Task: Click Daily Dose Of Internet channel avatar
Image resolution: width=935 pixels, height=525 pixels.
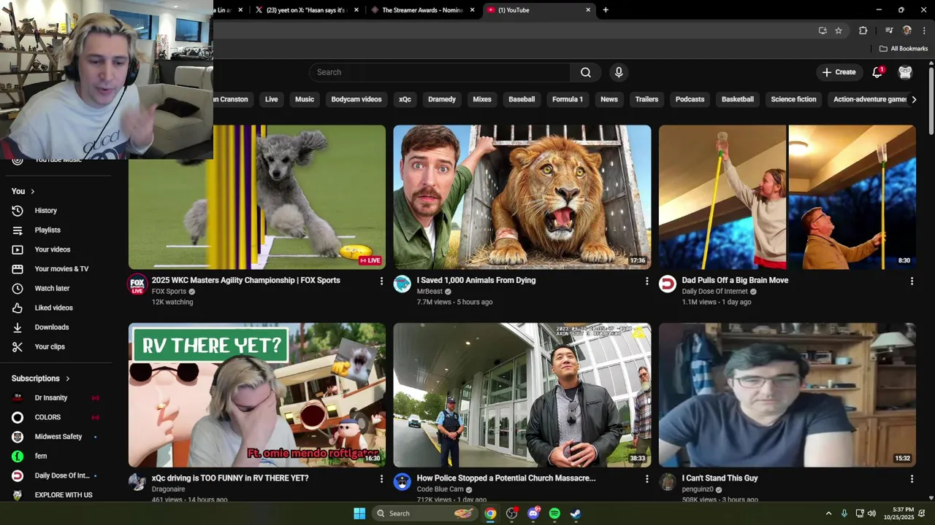Action: click(668, 284)
